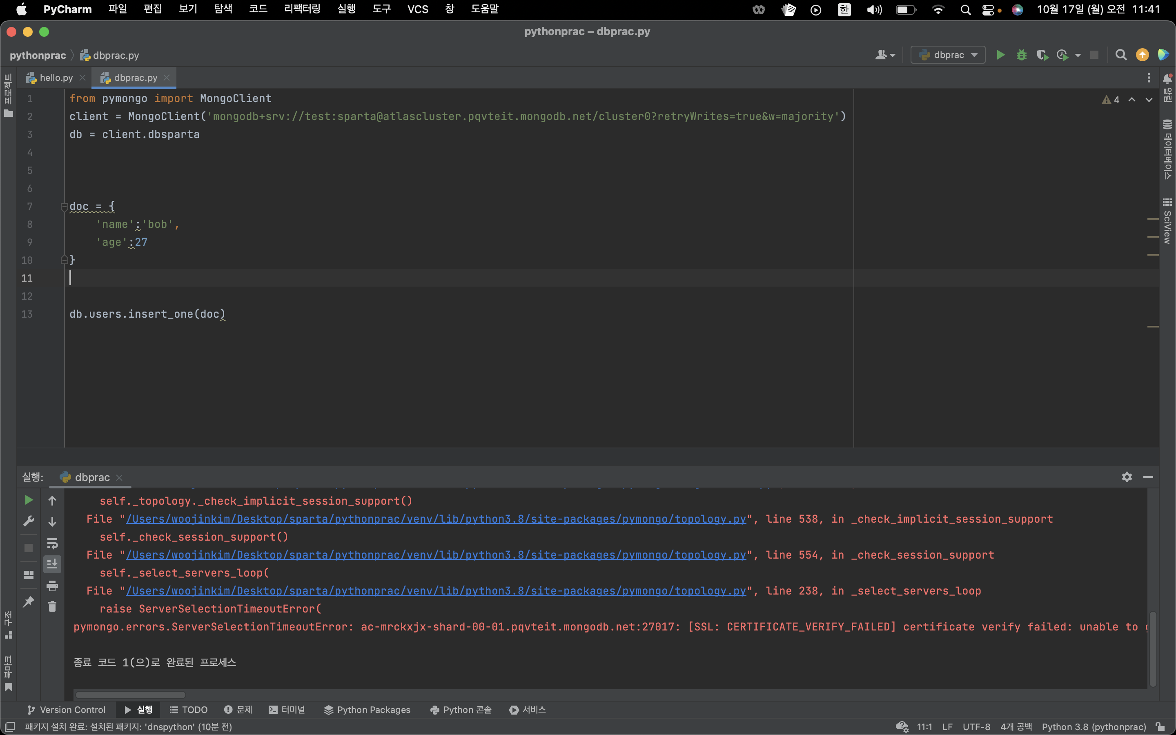
Task: Open the Project tool window sidebar
Action: pos(8,95)
